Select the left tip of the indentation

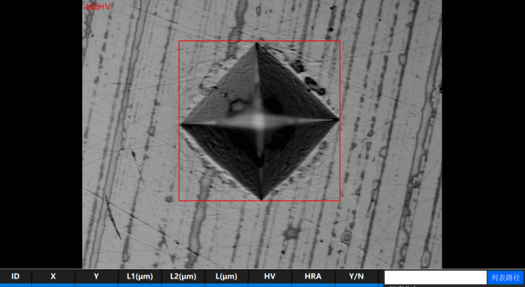[181, 124]
